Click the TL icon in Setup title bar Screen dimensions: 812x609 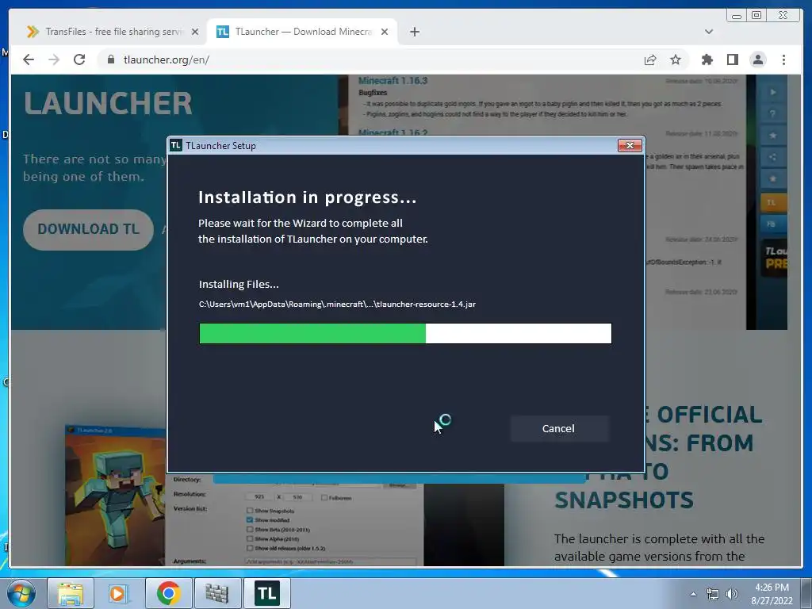pos(176,146)
